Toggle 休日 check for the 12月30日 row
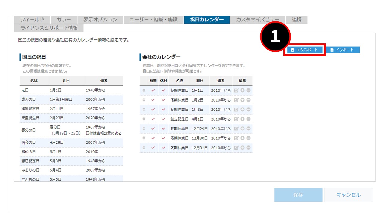 [163, 138]
